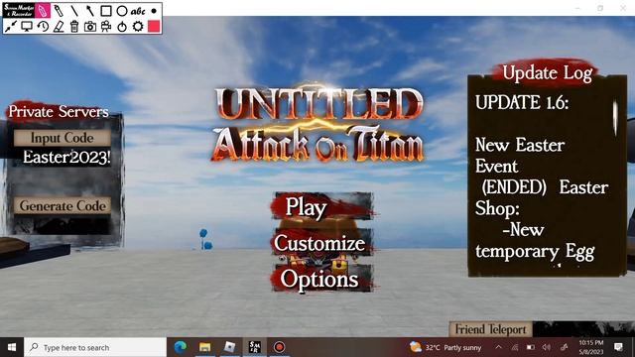This screenshot has width=635, height=357.
Task: Pick the red color swatch
Action: 154,27
